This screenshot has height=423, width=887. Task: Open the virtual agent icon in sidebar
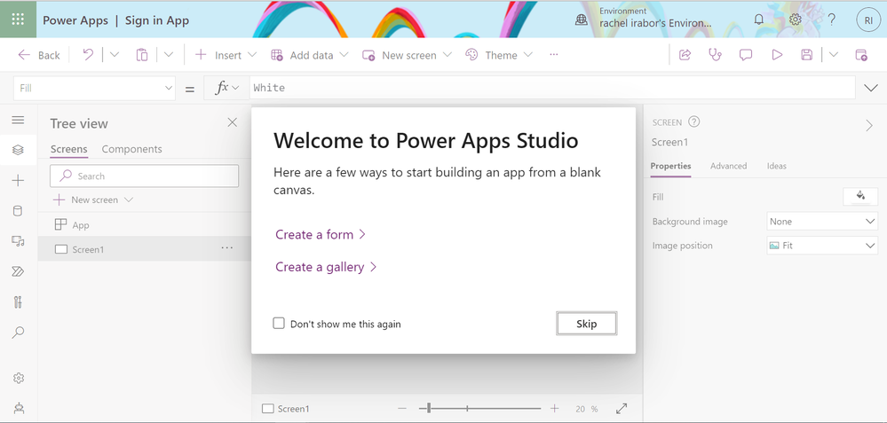18,408
